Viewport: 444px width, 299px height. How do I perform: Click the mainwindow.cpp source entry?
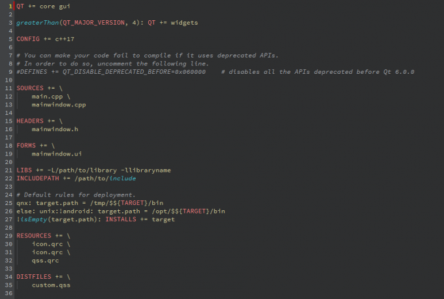click(x=59, y=104)
